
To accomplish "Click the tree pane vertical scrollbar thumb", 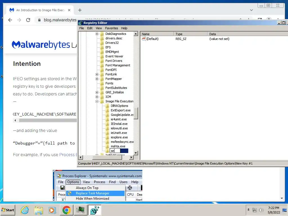I will 136,113.
